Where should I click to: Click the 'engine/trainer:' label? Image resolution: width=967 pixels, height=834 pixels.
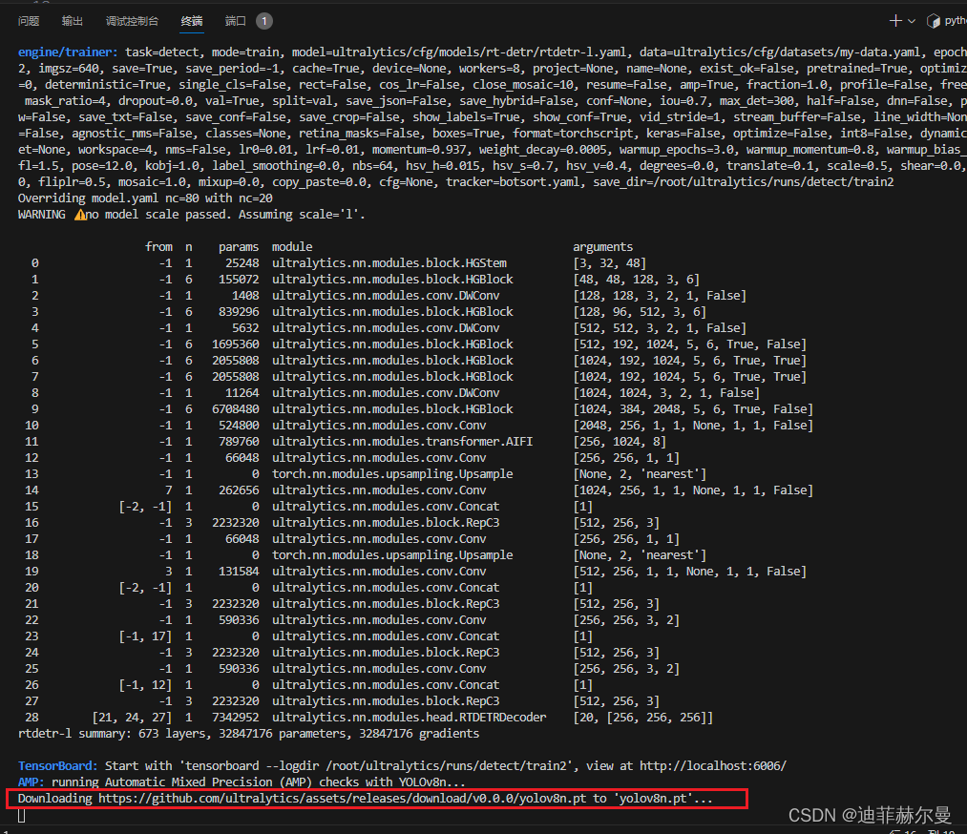point(68,52)
